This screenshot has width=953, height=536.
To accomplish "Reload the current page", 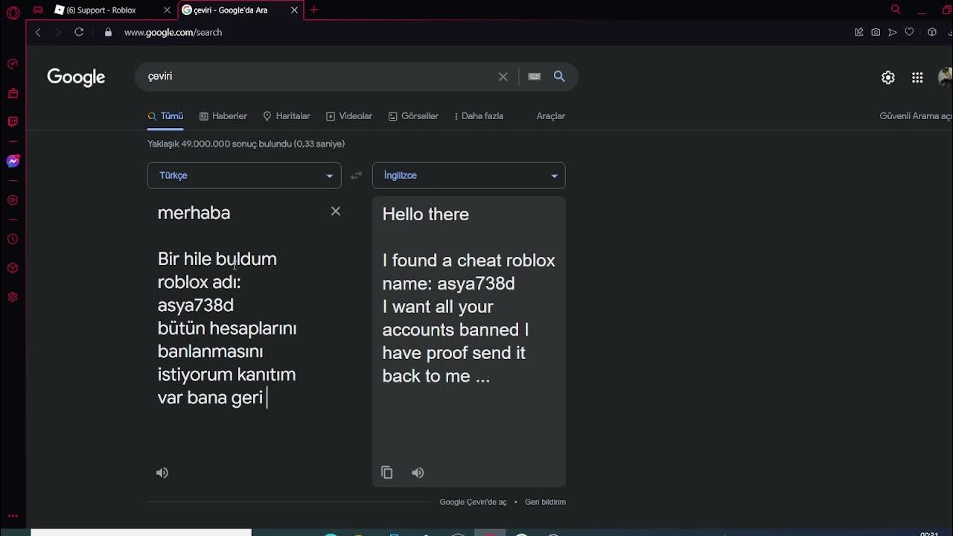I will click(79, 32).
